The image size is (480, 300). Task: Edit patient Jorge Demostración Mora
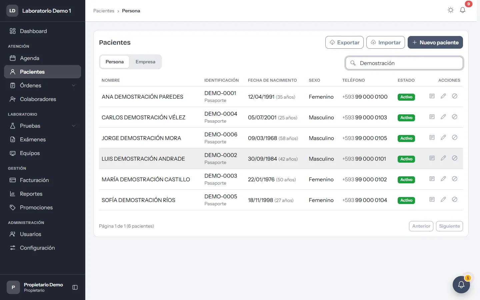[x=443, y=137]
